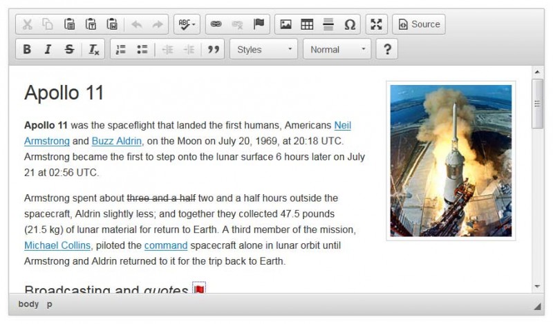Maximize the editor with the fullscreen icon

(376, 24)
